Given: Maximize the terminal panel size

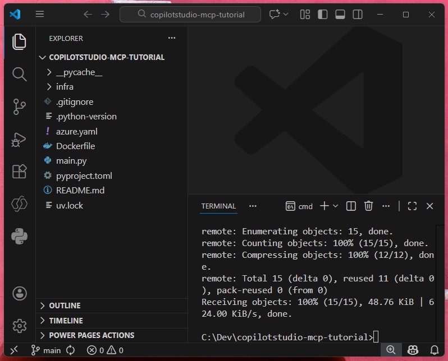Looking at the screenshot, I should (x=412, y=206).
